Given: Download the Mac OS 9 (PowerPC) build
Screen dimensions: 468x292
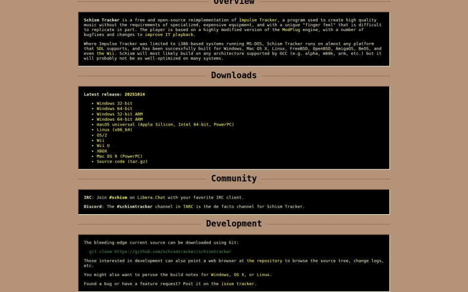Looking at the screenshot, I should (x=120, y=156).
